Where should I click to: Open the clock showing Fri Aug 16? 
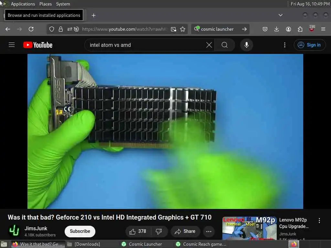coord(310,4)
